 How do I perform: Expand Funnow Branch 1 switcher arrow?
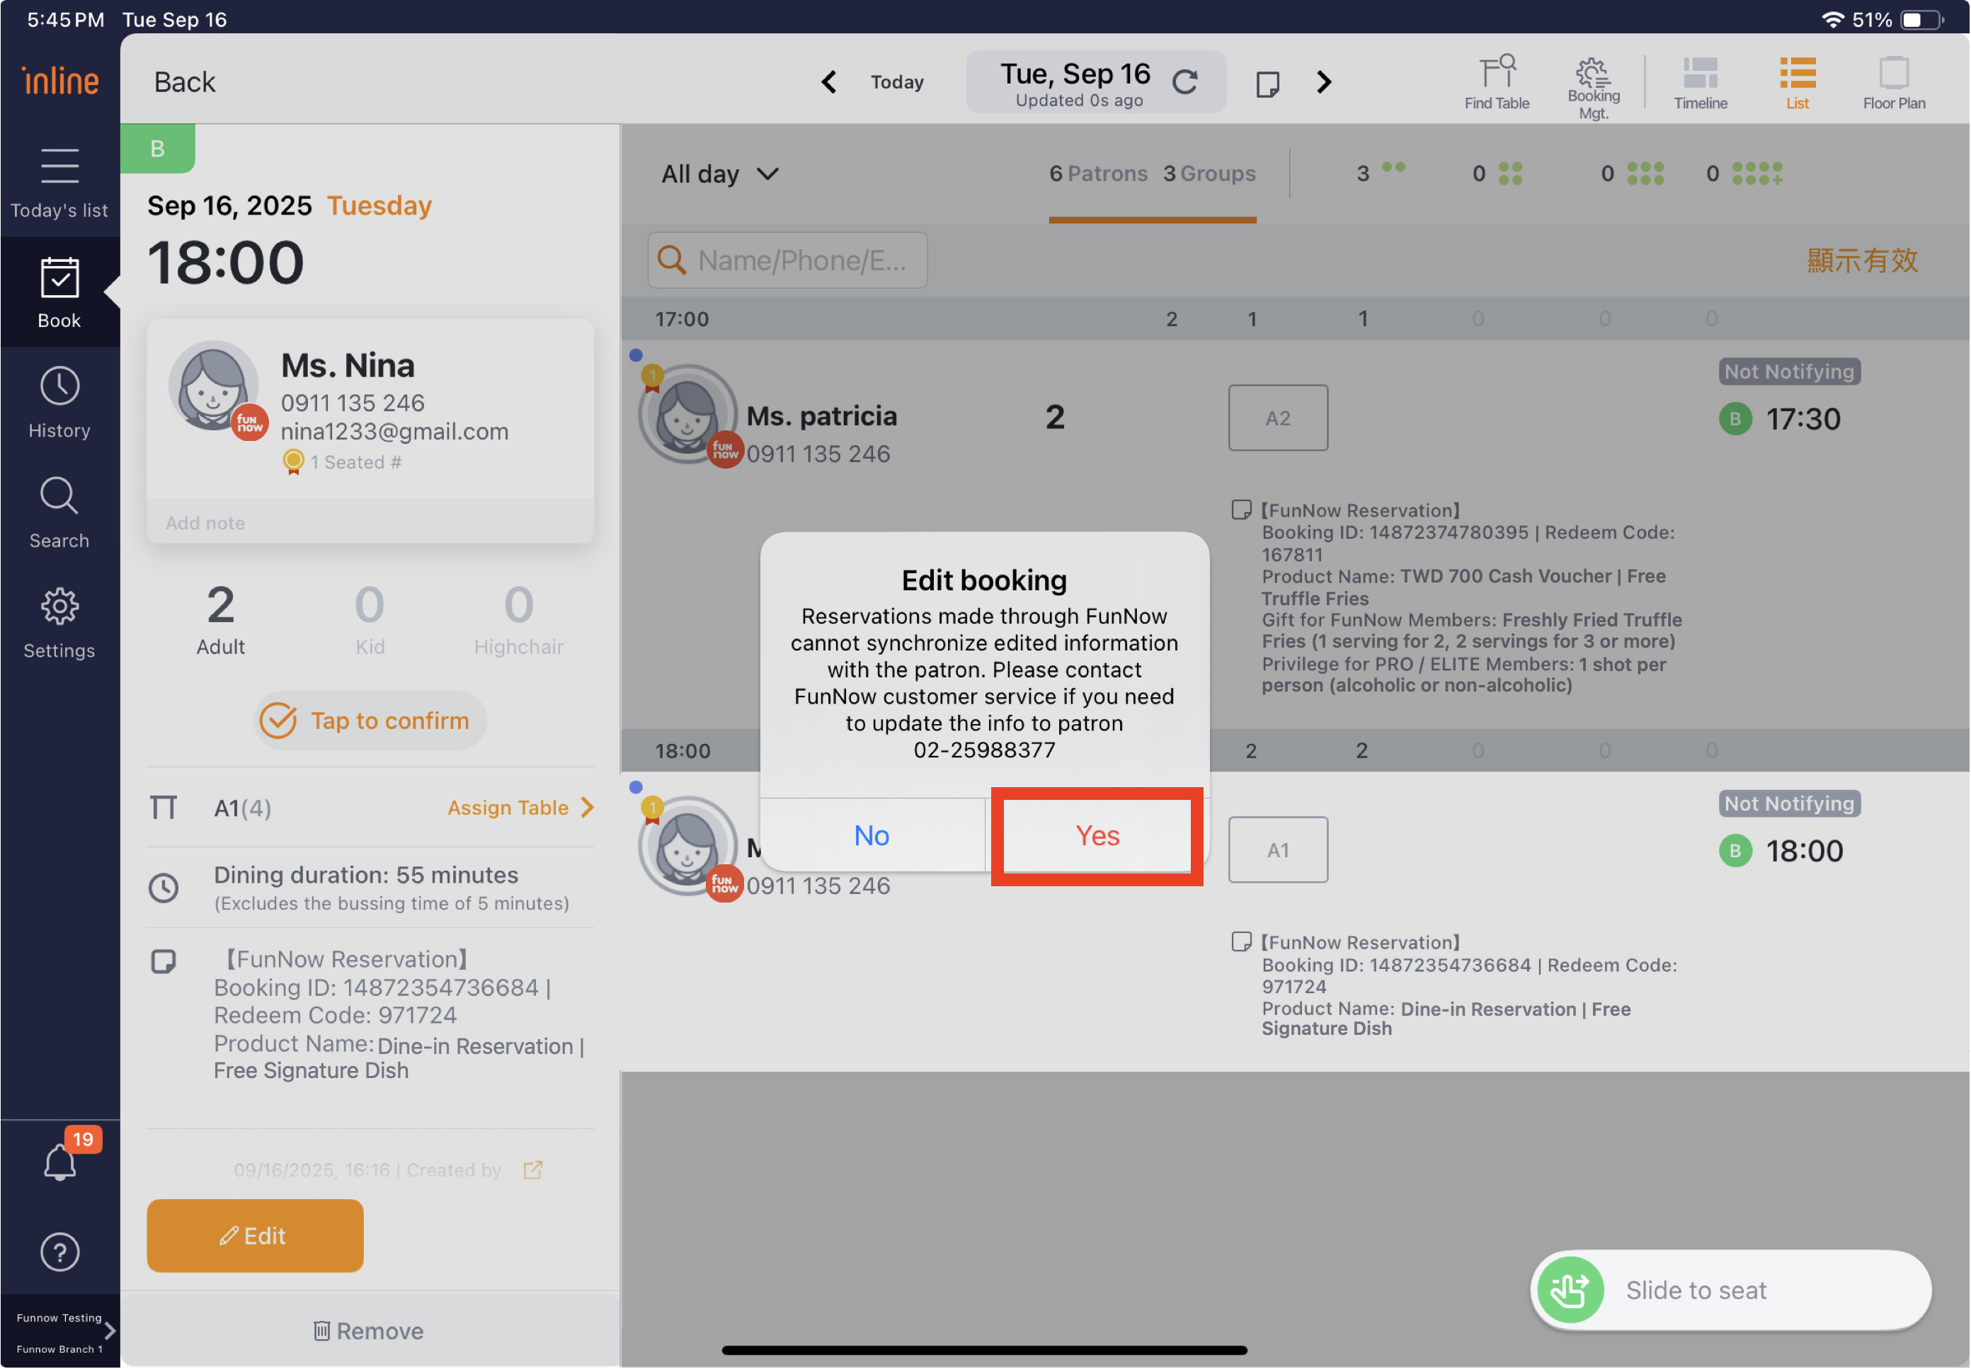[x=110, y=1331]
